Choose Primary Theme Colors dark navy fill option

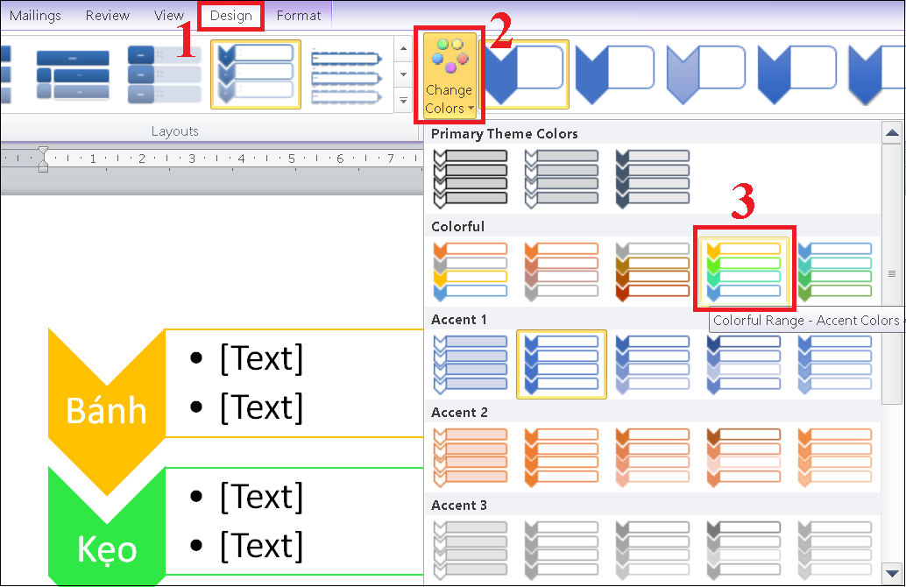653,179
